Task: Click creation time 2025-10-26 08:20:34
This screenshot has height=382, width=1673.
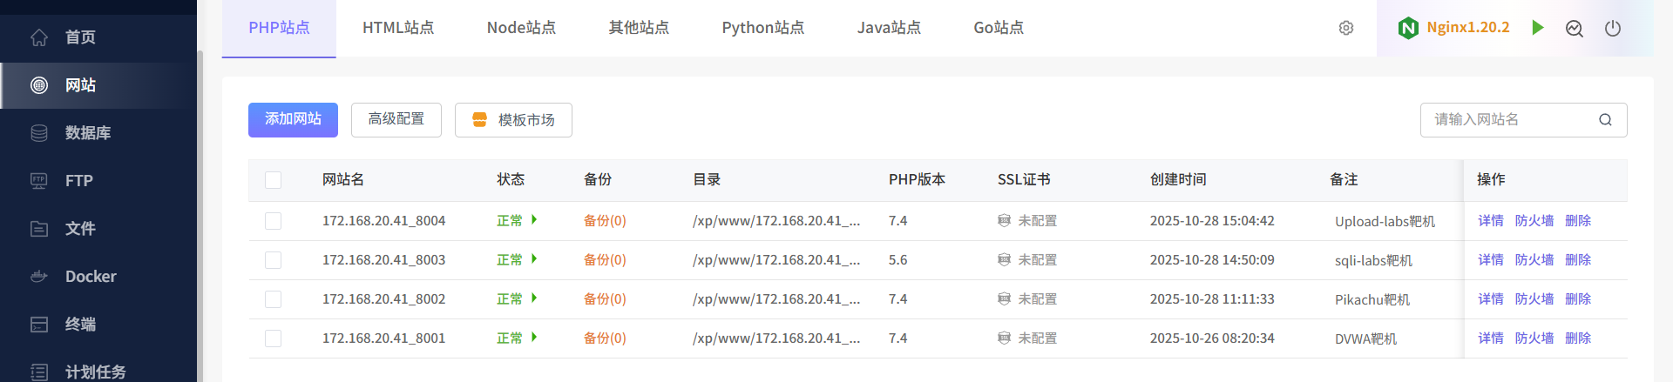Action: click(1212, 338)
